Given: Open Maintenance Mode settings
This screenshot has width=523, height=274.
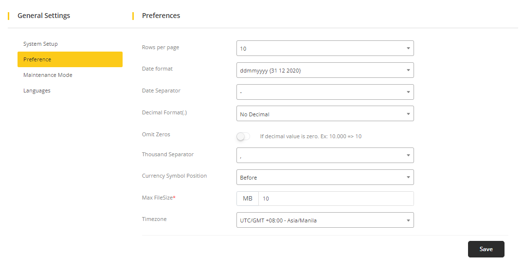Looking at the screenshot, I should click(x=48, y=75).
